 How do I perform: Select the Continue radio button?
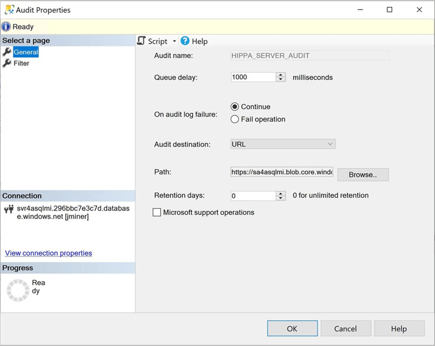(235, 106)
